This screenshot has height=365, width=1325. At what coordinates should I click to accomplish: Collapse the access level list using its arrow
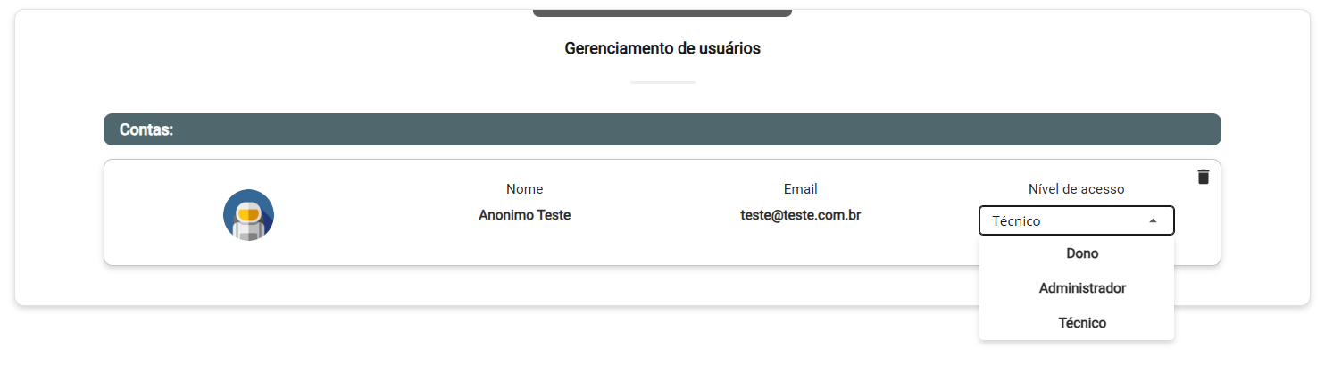pyautogui.click(x=1153, y=220)
